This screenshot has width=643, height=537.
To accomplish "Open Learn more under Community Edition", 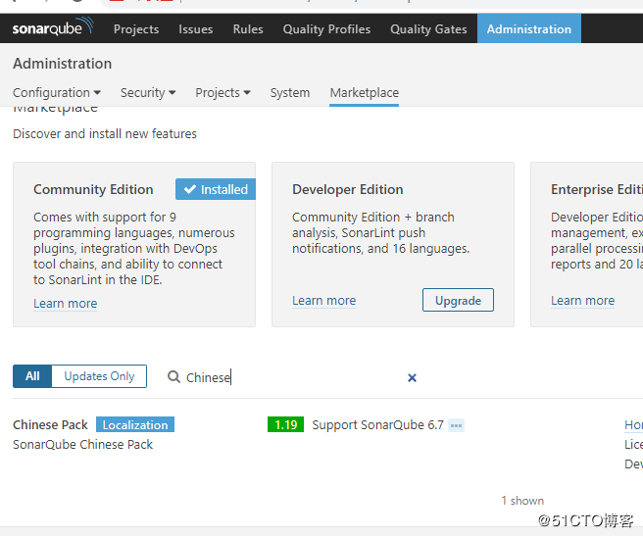I will [x=65, y=303].
